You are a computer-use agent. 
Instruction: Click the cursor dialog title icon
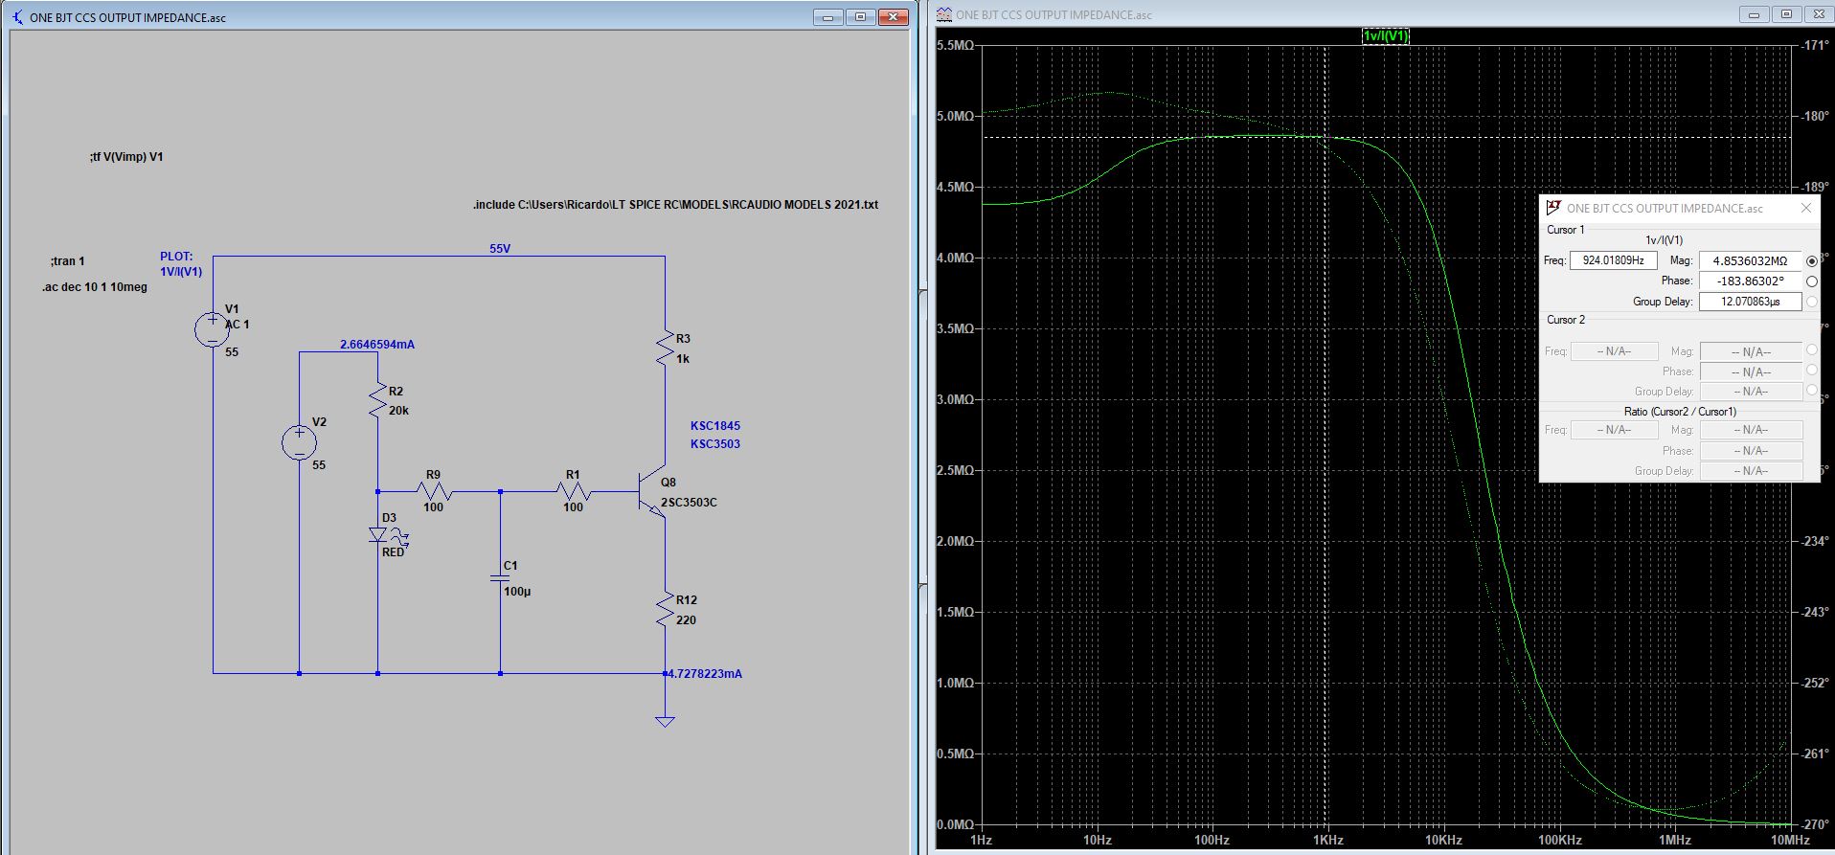click(x=1553, y=208)
